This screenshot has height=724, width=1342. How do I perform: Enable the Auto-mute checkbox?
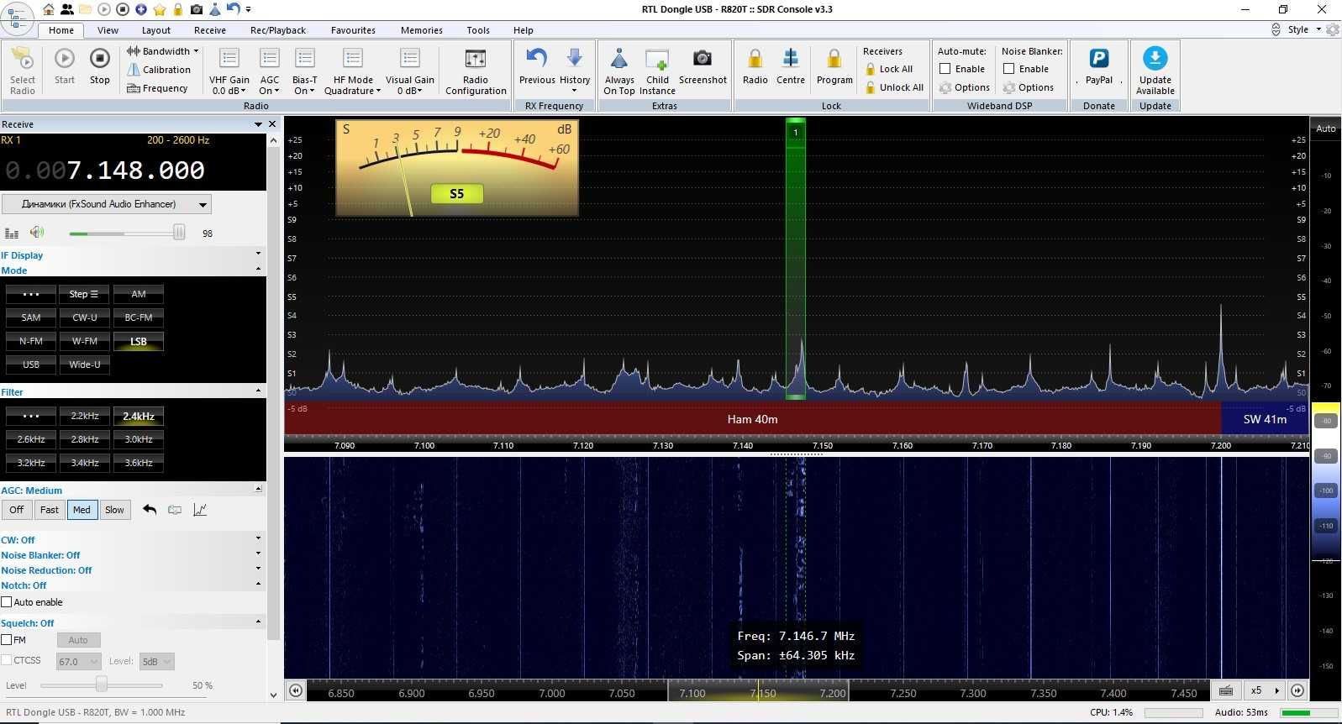945,69
